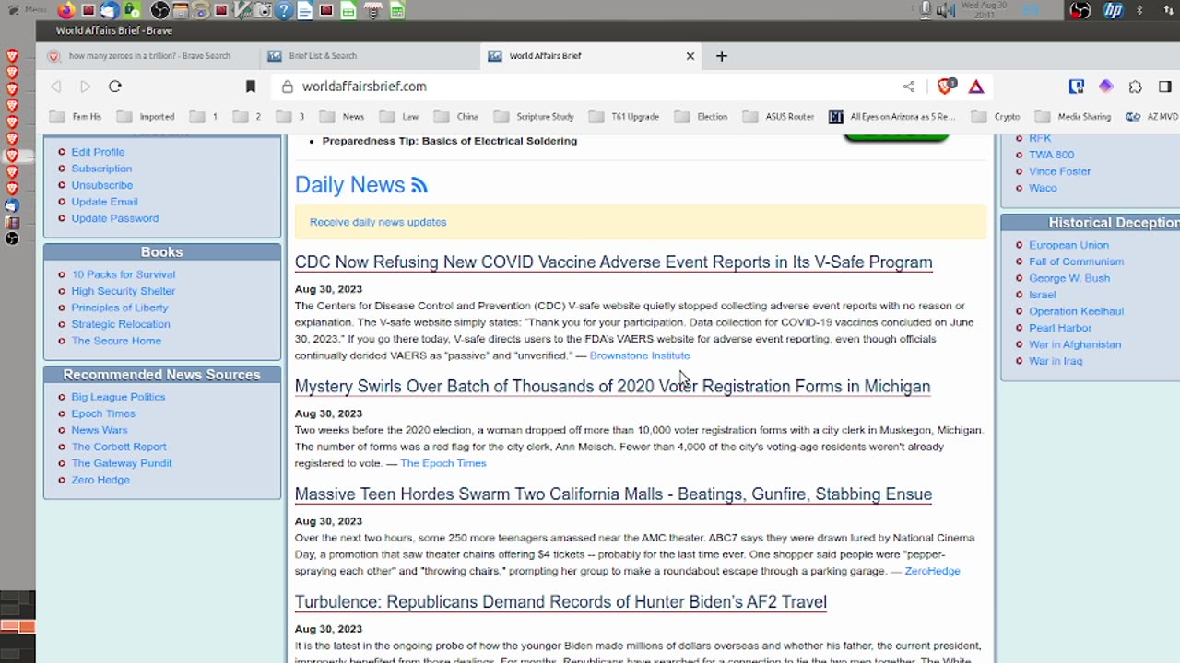This screenshot has height=663, width=1180.
Task: Open the Brave Leo AI icon
Action: 1105,87
